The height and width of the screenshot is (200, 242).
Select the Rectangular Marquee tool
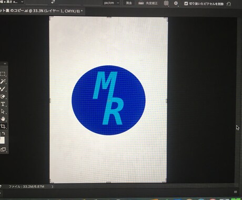coord(3,74)
